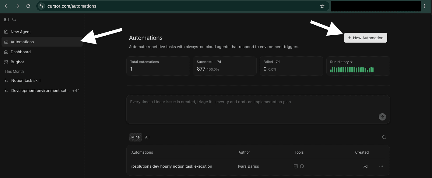Collapse the sidebar with the panel icon
The height and width of the screenshot is (178, 432).
point(6,19)
